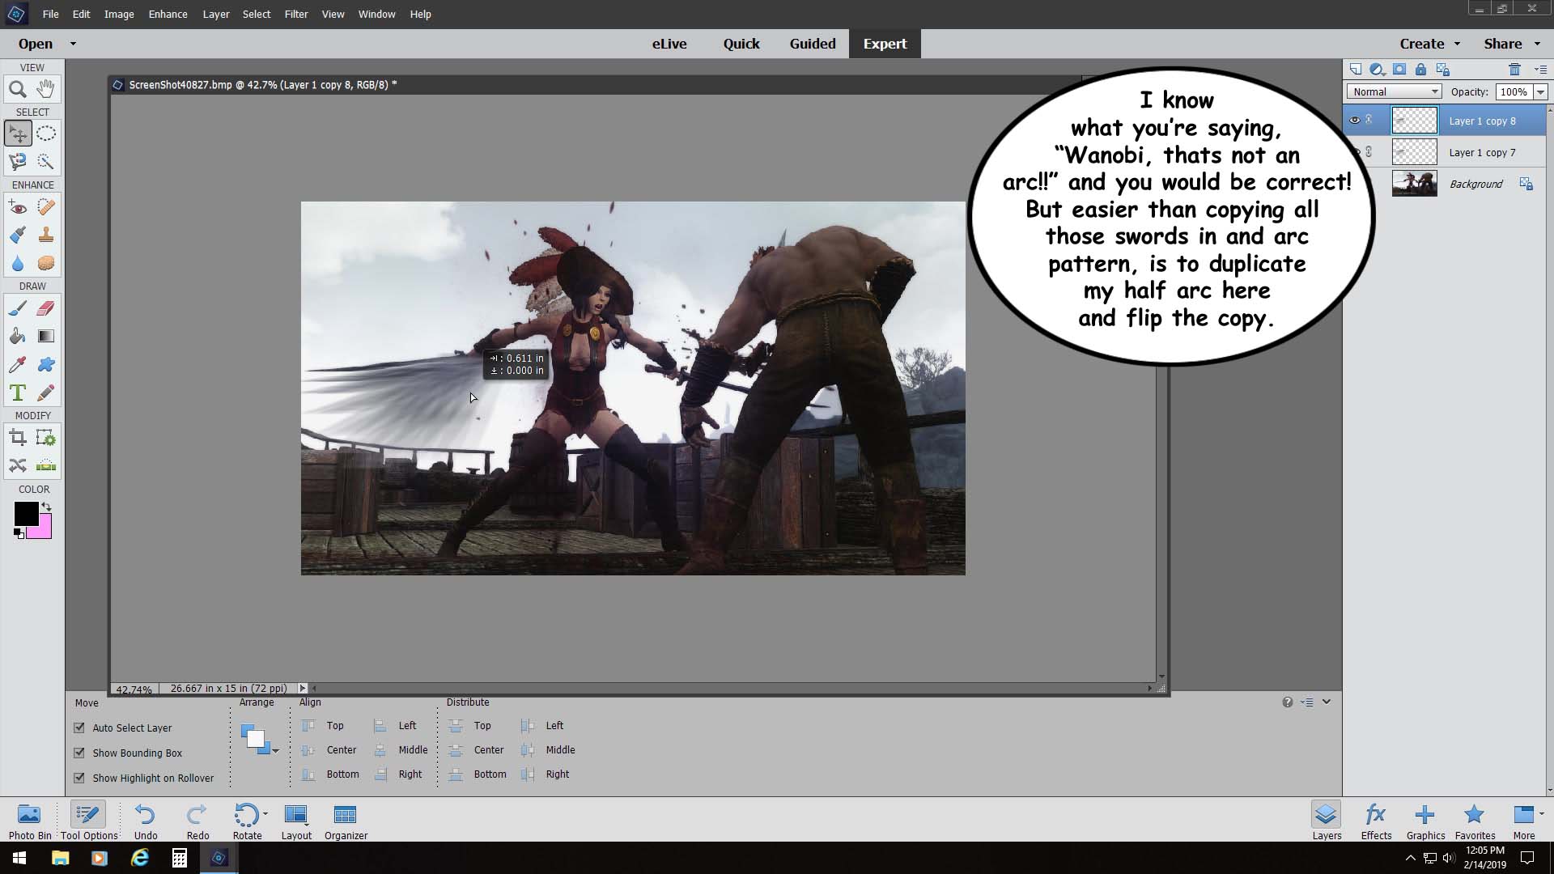Select the Spot Healing Brush tool
Image resolution: width=1554 pixels, height=874 pixels.
coord(46,207)
